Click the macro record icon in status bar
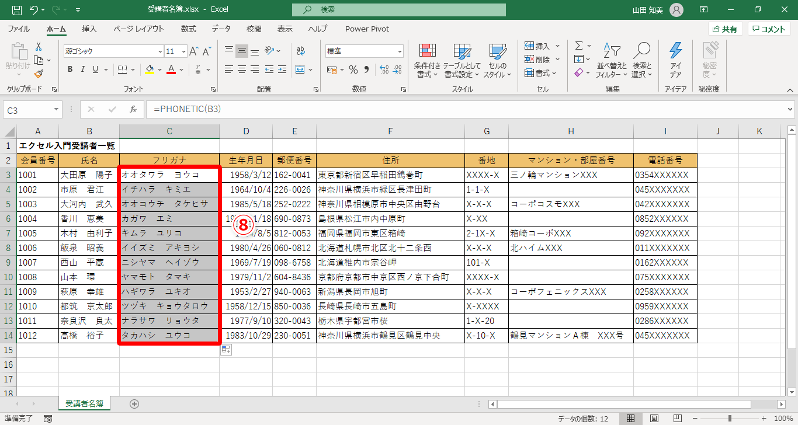This screenshot has width=798, height=425. 48,419
